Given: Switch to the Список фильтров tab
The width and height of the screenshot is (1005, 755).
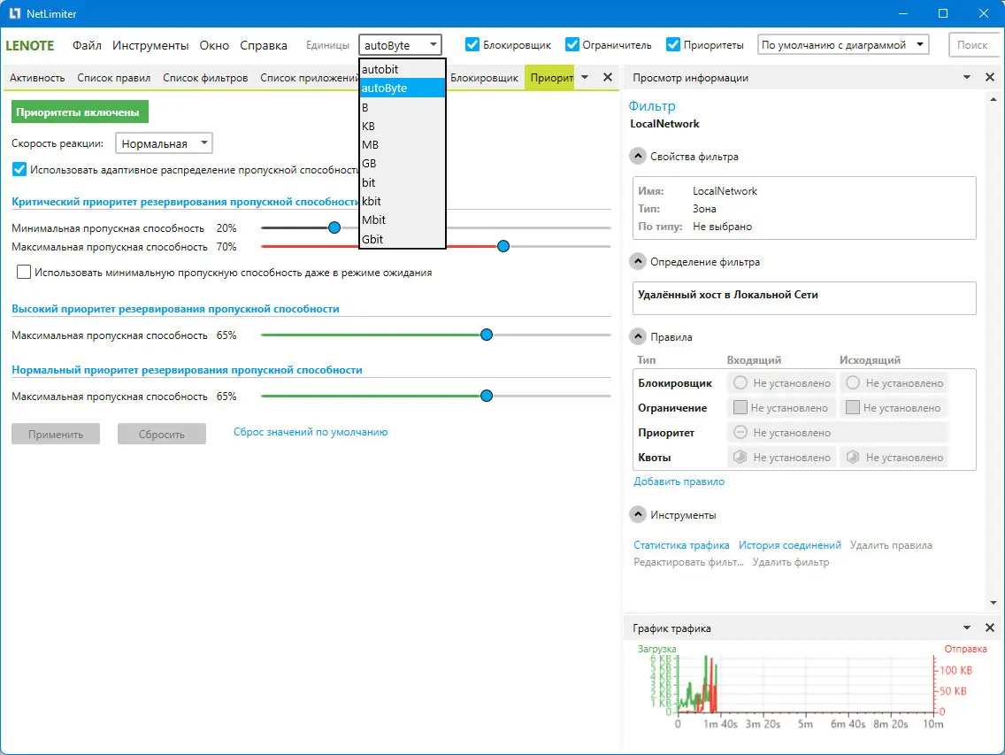Looking at the screenshot, I should 205,78.
